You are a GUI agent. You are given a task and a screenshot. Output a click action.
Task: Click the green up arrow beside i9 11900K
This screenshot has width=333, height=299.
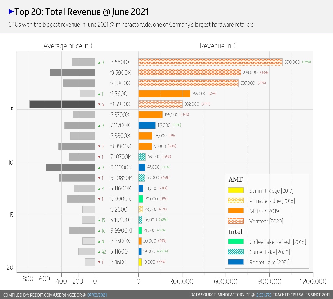coord(99,168)
